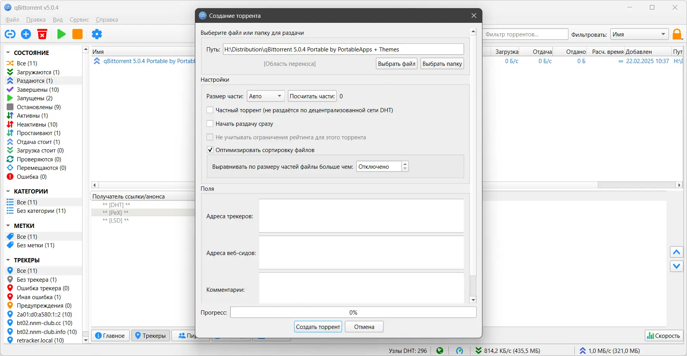Click the Адреса веб-сидов text area
Viewport: 687px width, 356px height.
coord(361,253)
